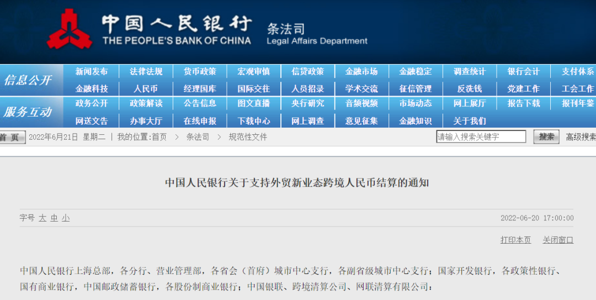Click the timestamp 2022-06-20 17:00:00
Screen dimensions: 596x300
click(537, 218)
